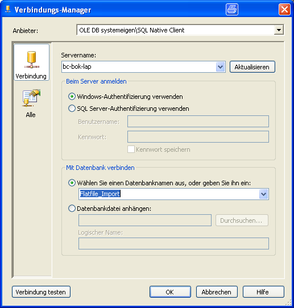Click the Aktualisieren button
The width and height of the screenshot is (294, 308).
pyautogui.click(x=252, y=67)
